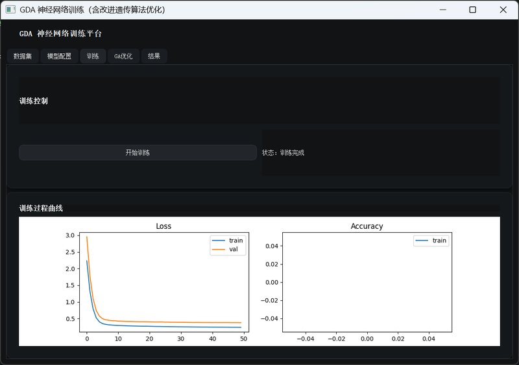Click the Loss plot legend box

point(228,245)
